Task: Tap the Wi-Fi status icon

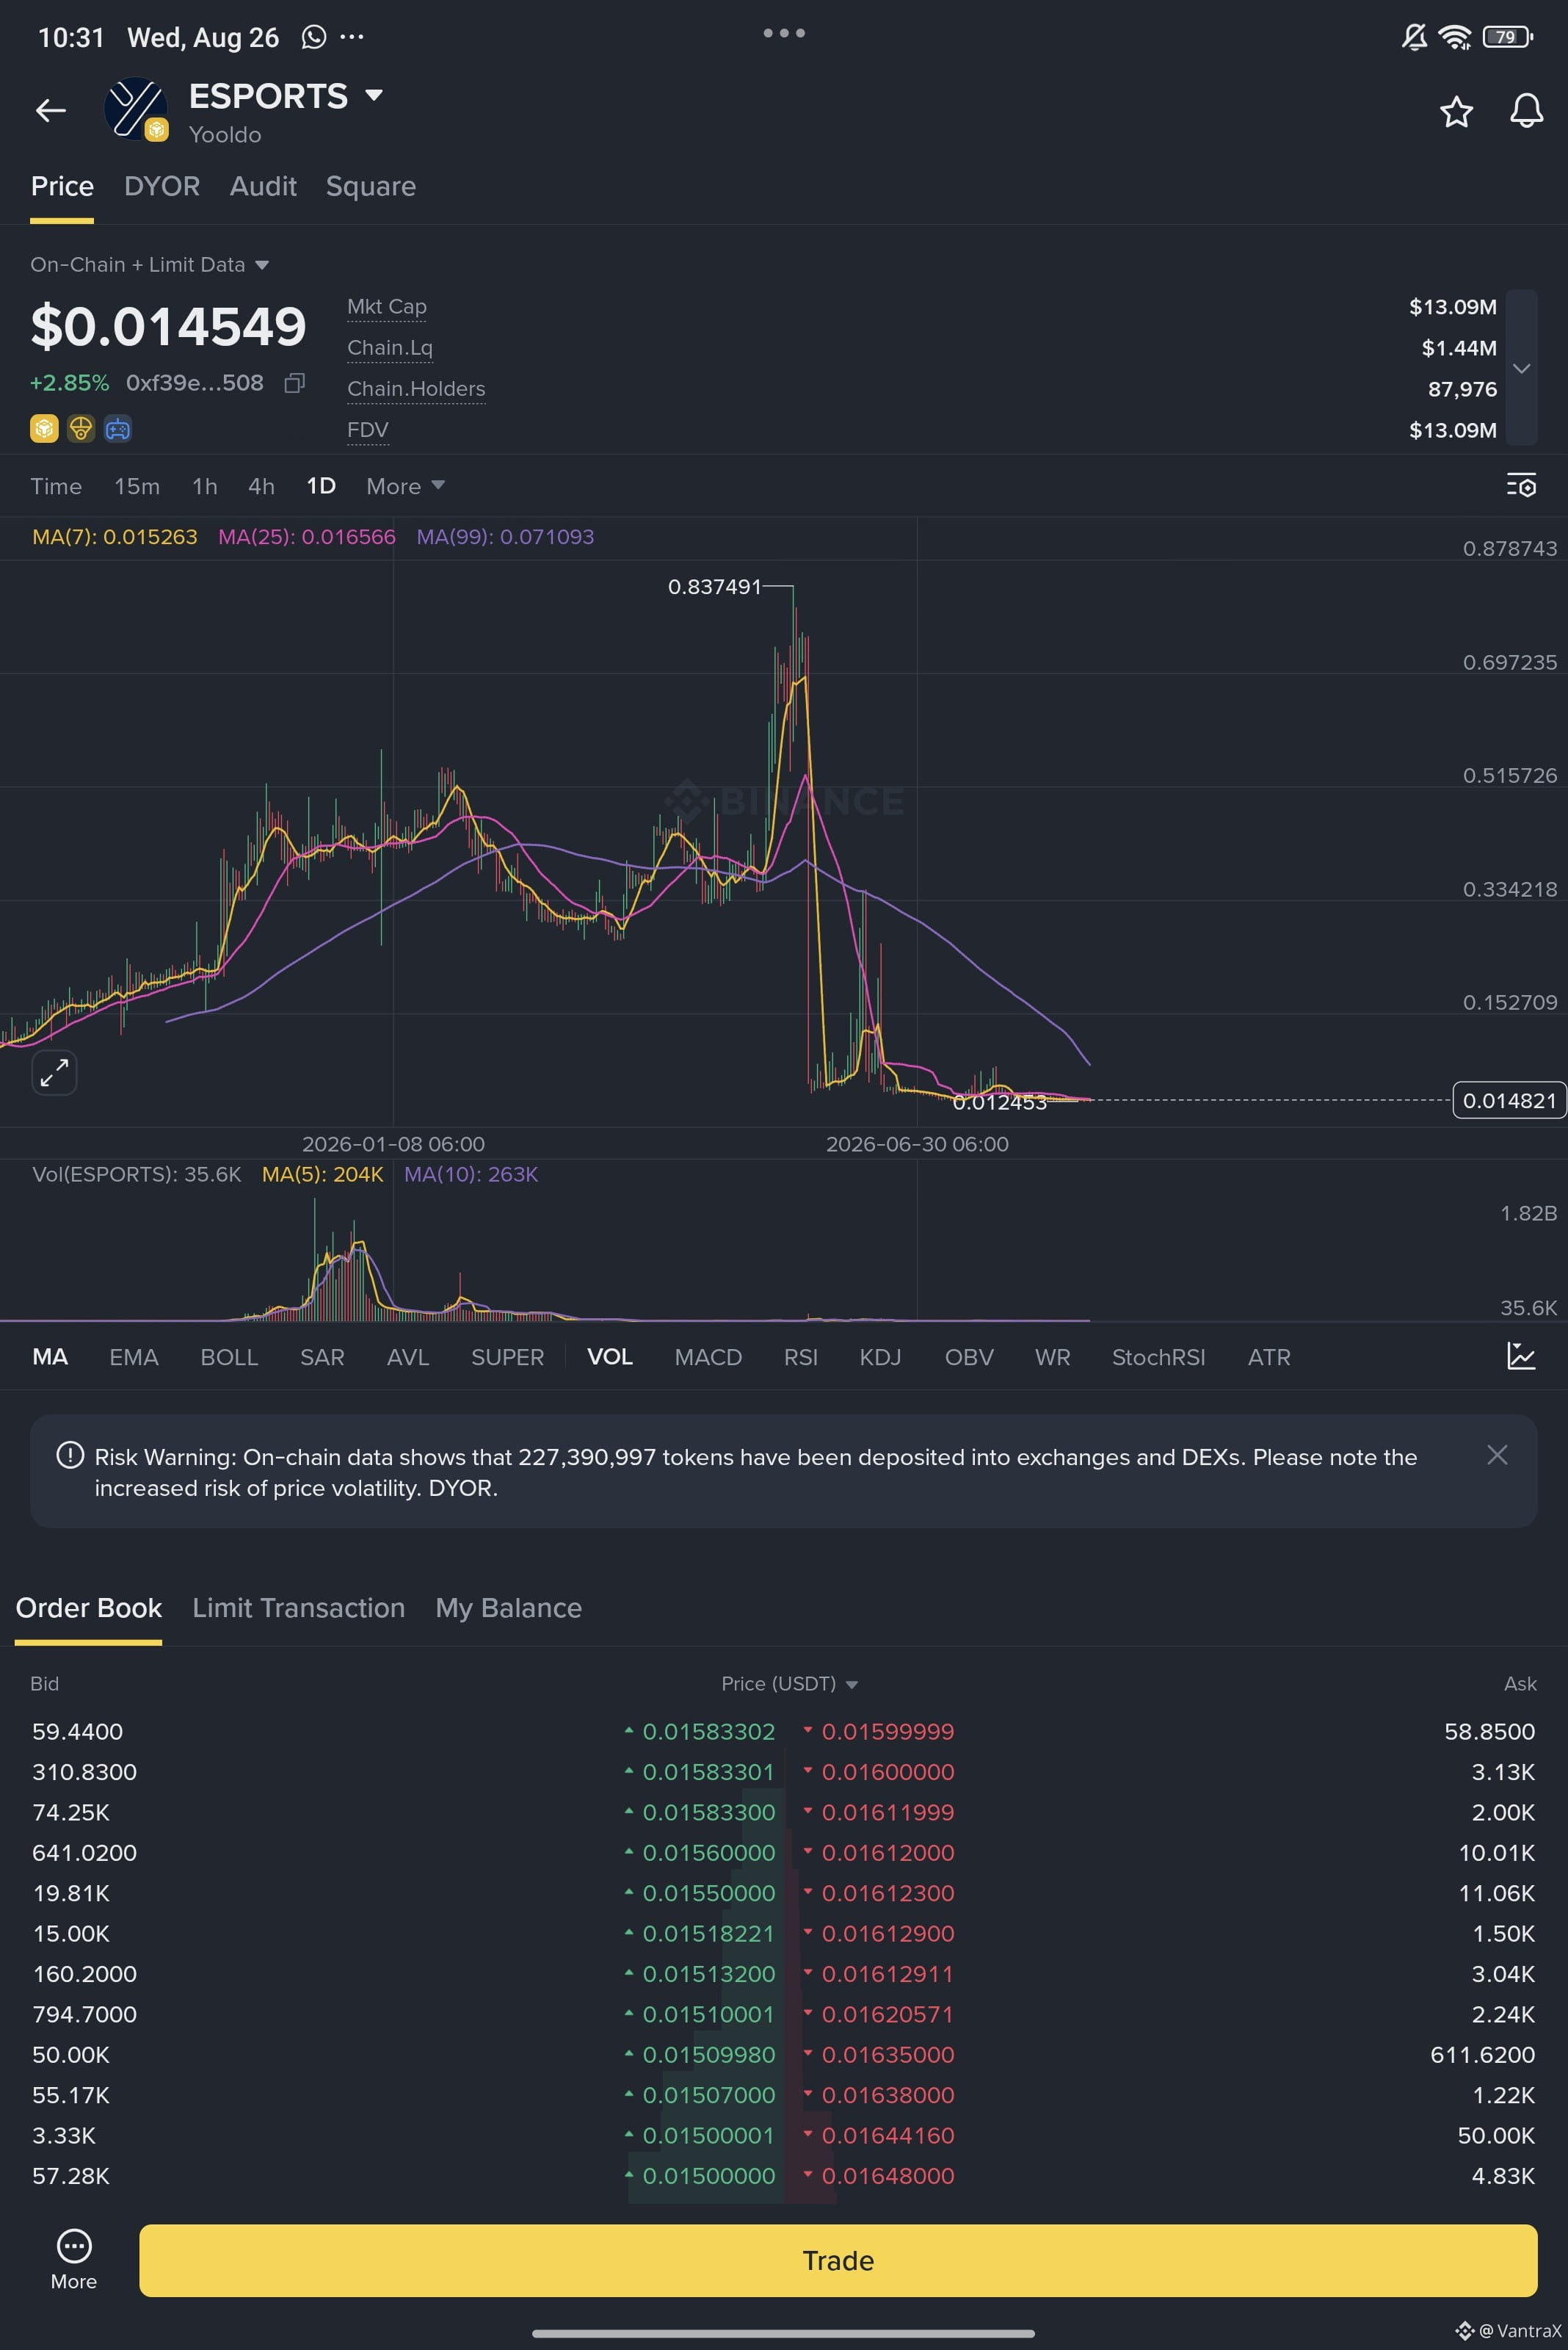Action: (x=1454, y=37)
